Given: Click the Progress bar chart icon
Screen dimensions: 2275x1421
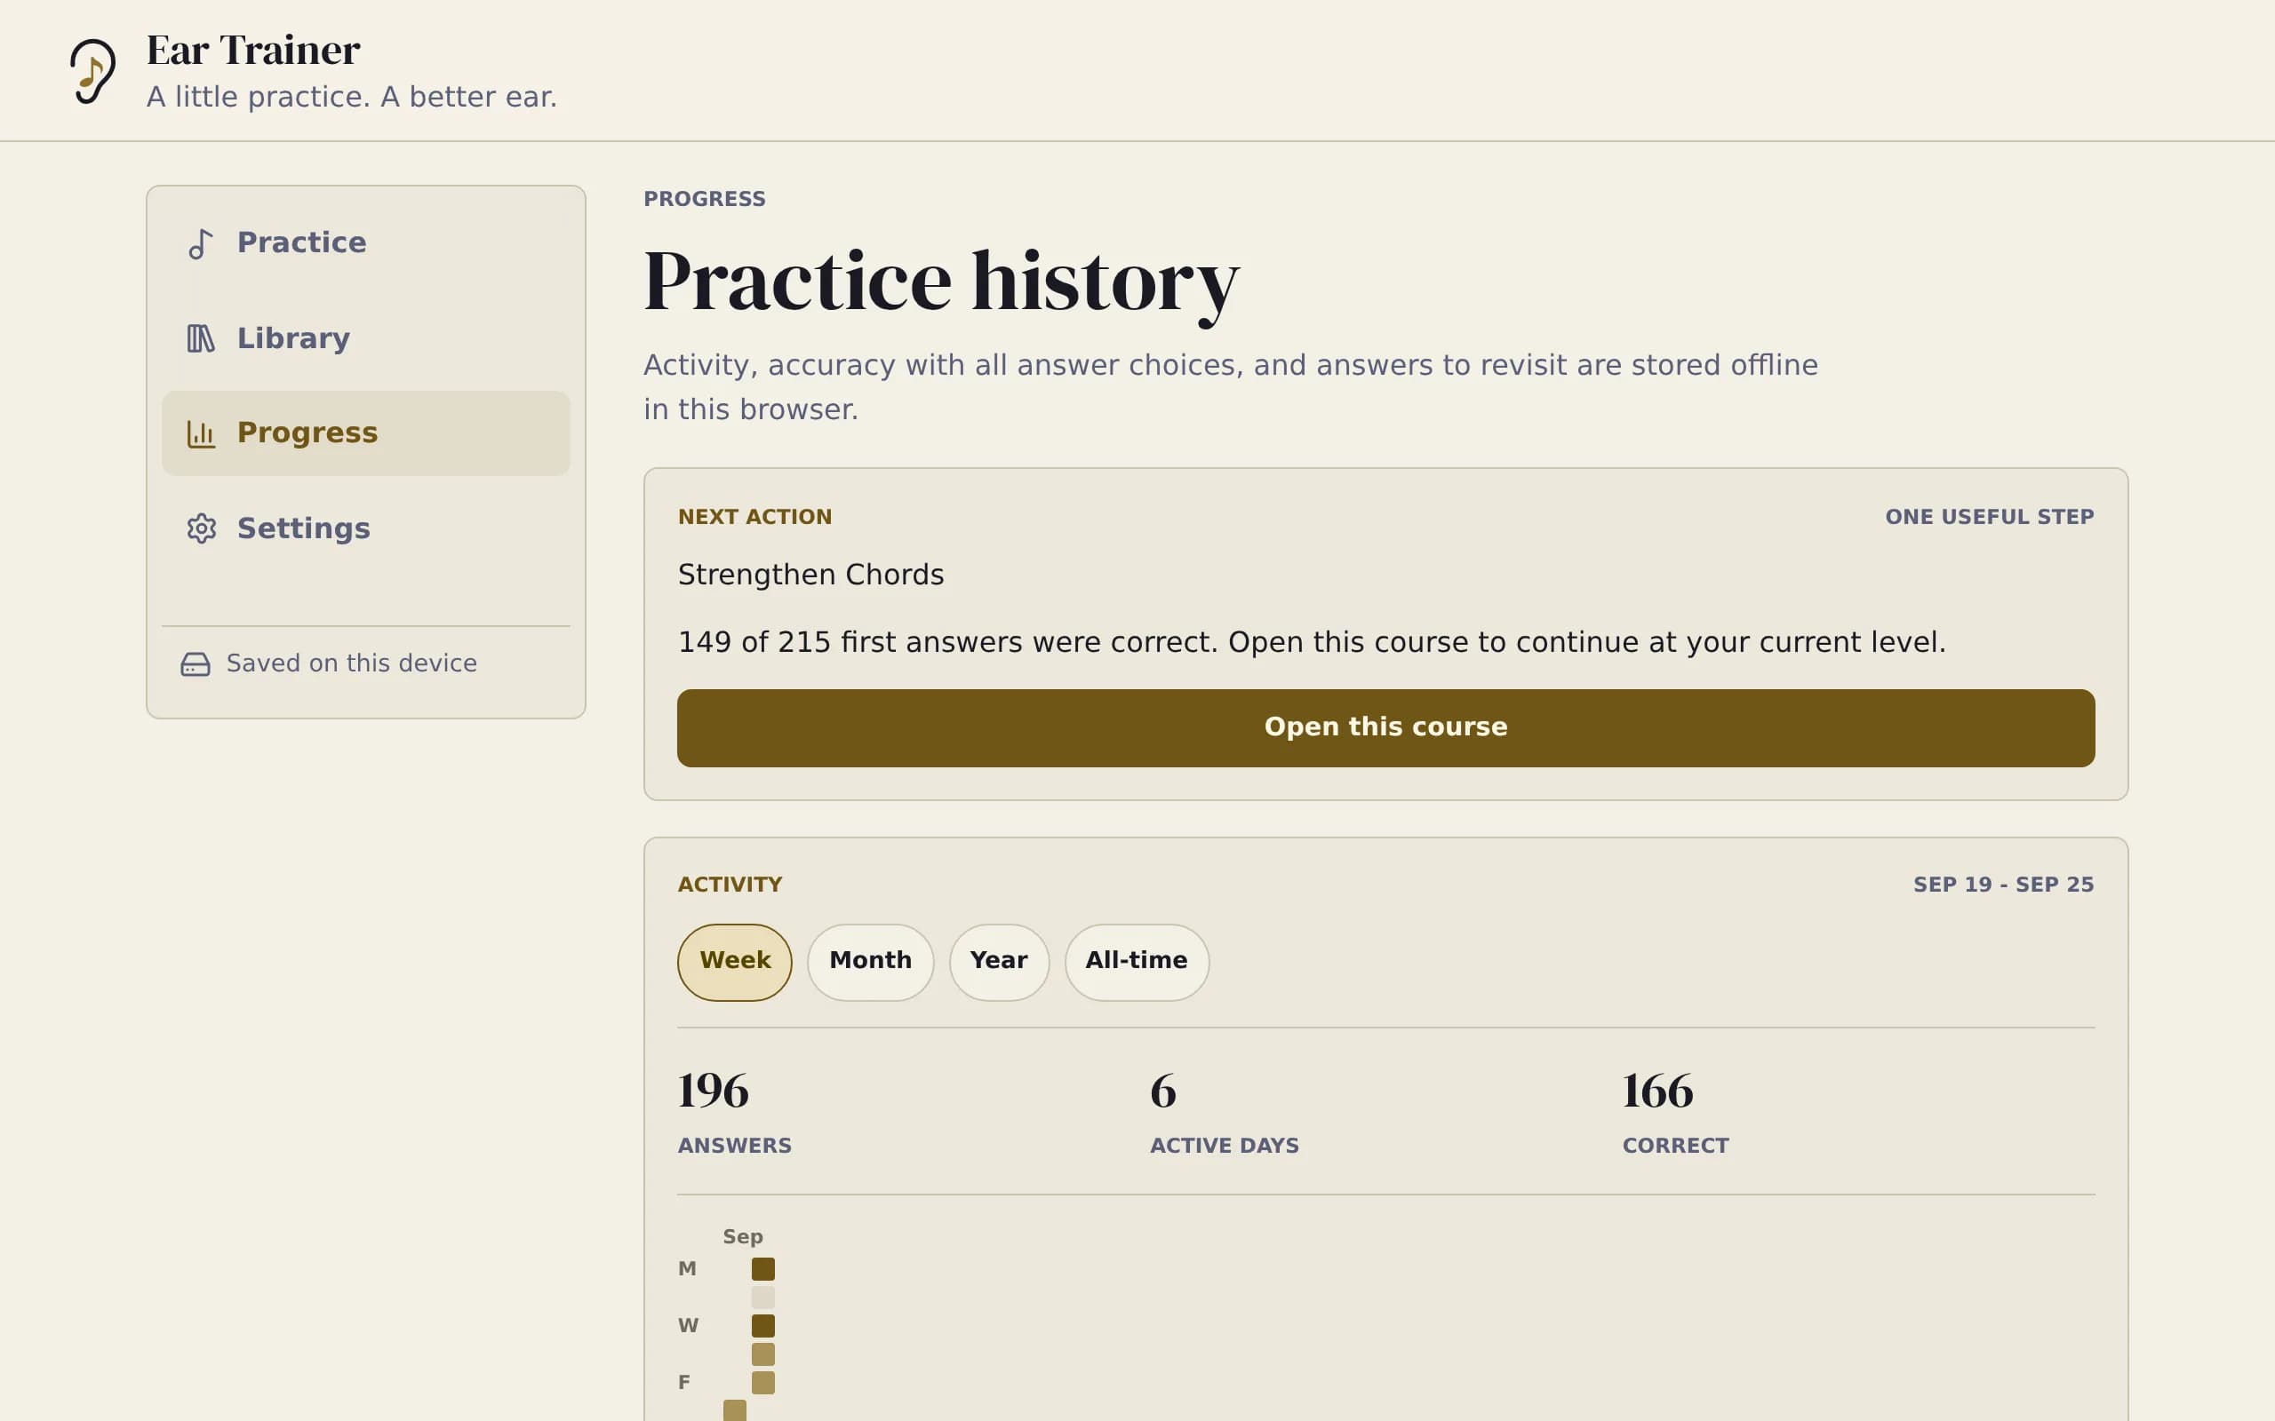Looking at the screenshot, I should point(200,433).
